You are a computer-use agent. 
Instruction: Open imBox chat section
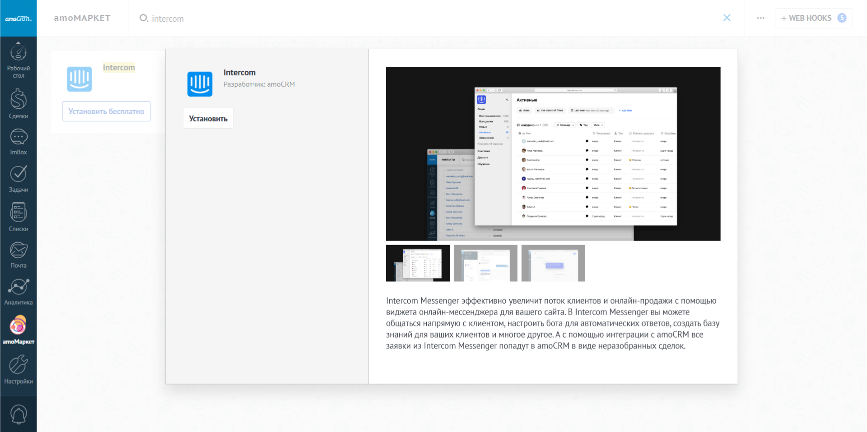click(x=18, y=142)
